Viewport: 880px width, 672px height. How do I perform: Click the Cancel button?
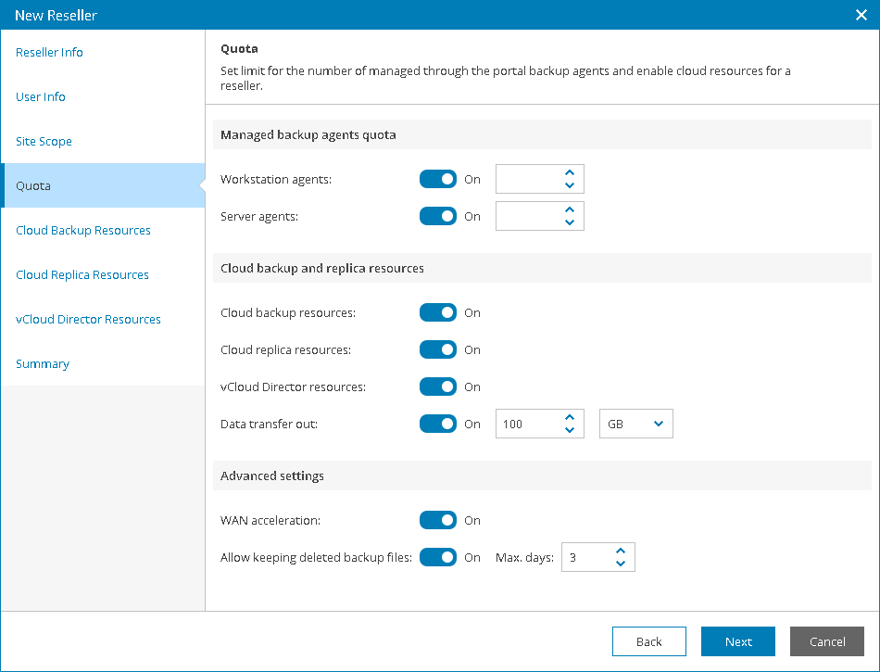click(827, 641)
